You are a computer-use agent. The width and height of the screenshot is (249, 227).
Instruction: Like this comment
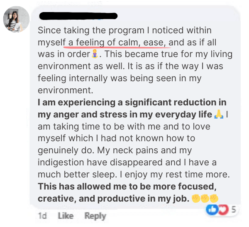click(x=65, y=216)
